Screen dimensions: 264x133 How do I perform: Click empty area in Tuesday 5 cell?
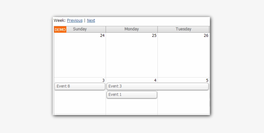pyautogui.click(x=184, y=103)
